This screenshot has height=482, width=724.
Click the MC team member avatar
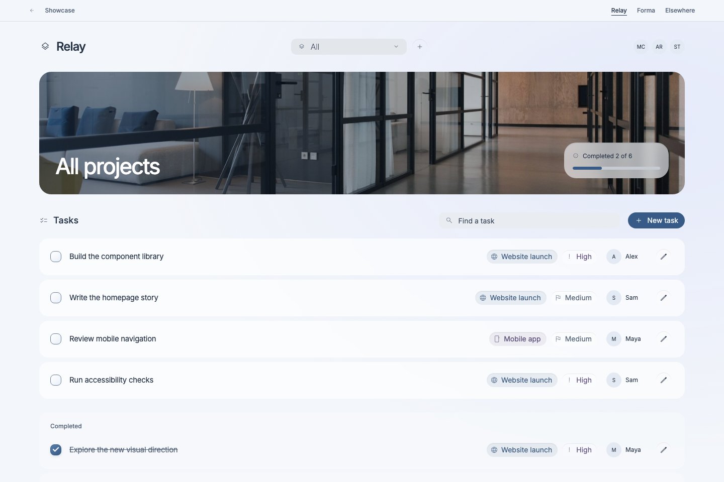pyautogui.click(x=641, y=47)
